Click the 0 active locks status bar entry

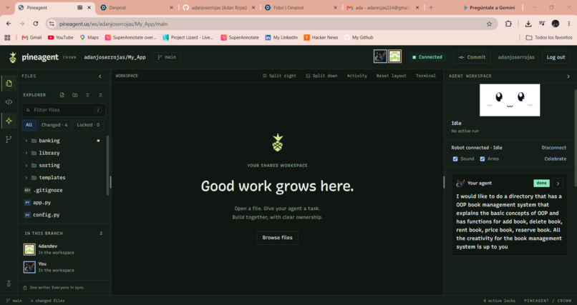499,301
